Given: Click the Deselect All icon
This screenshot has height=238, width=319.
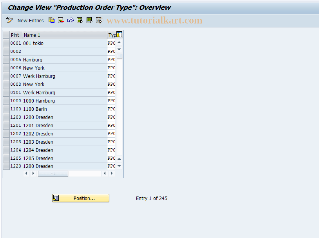Looking at the screenshot, I should [98, 20].
